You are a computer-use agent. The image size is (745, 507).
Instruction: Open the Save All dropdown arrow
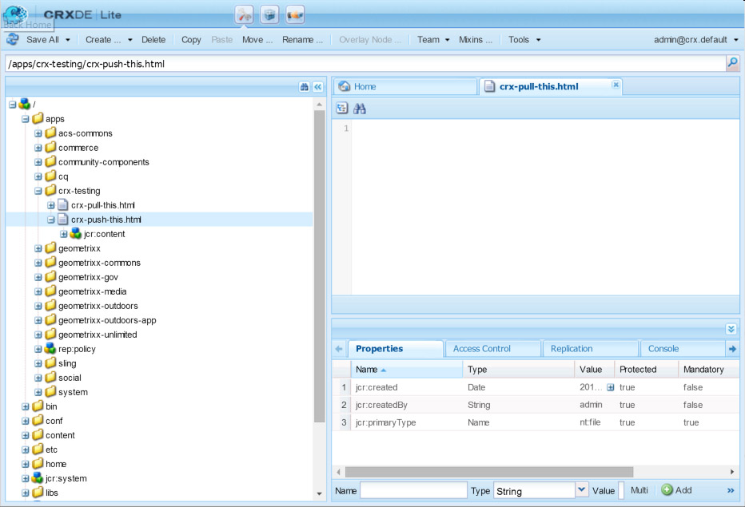pyautogui.click(x=68, y=40)
